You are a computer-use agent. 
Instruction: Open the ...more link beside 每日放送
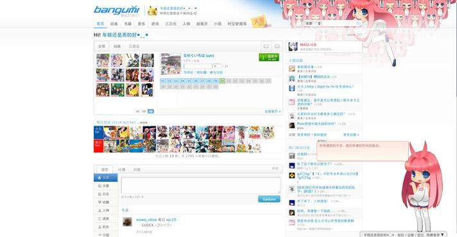(x=142, y=122)
